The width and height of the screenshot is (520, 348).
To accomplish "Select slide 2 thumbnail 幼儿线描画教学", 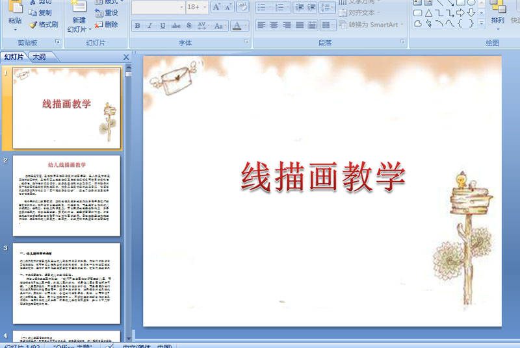I will (x=67, y=195).
